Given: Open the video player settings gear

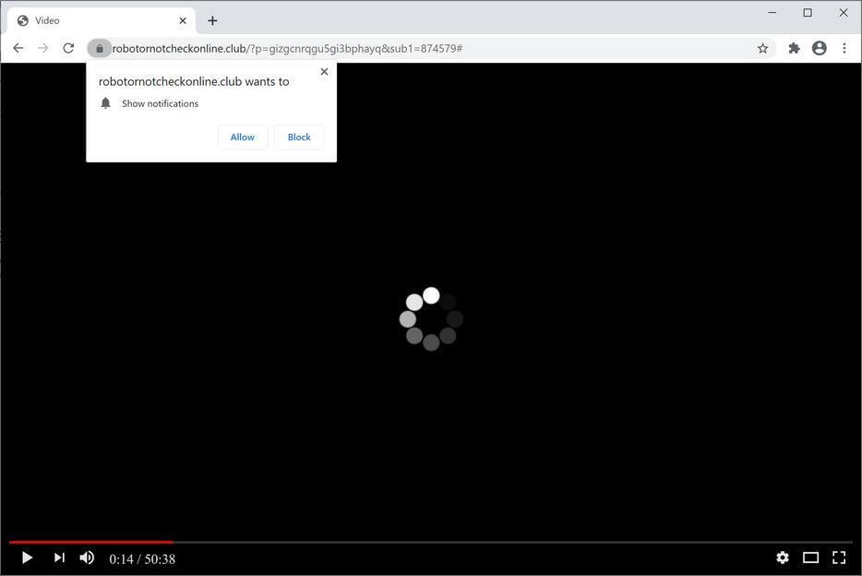Looking at the screenshot, I should (782, 558).
